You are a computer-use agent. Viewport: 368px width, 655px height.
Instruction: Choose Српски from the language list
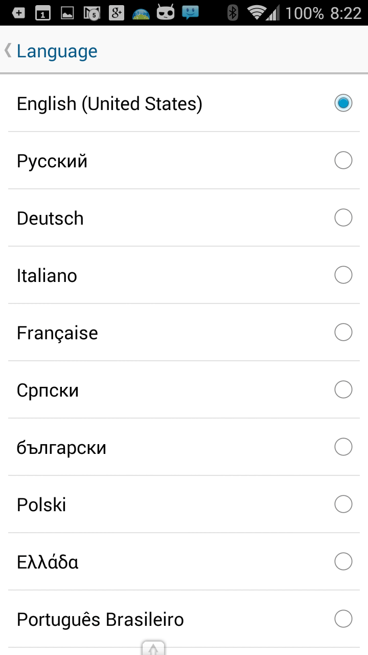pyautogui.click(x=48, y=390)
